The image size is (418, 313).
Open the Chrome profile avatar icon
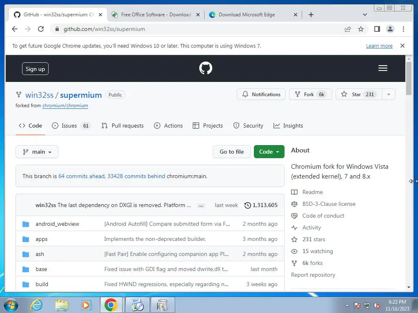tap(390, 29)
